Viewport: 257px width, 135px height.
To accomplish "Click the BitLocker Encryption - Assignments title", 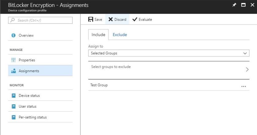I will [48, 5].
